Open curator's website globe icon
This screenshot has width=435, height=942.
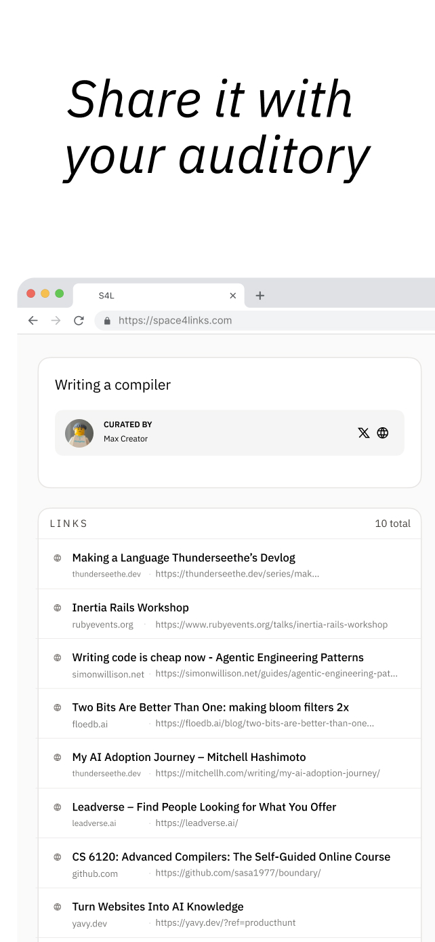pyautogui.click(x=383, y=433)
